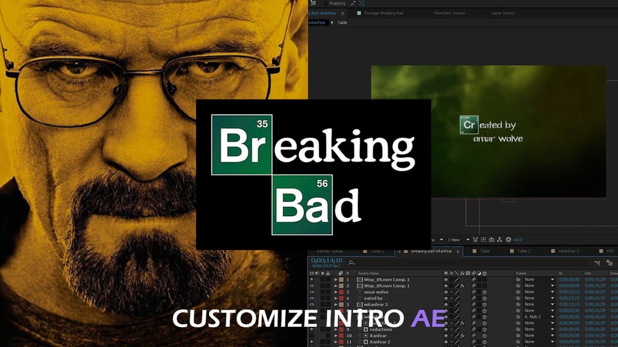Click the shy switch on witanfear 3 layer
The image size is (618, 347).
(446, 305)
